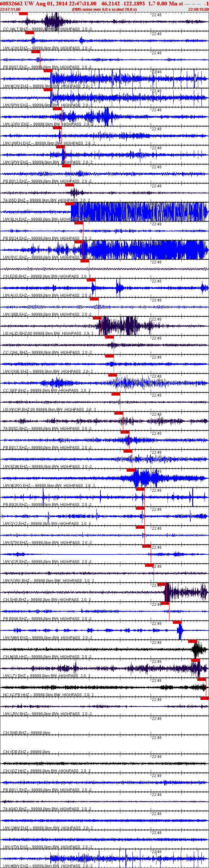Select the CC.CIHL BHZ station label
The image size is (209, 868).
(x=47, y=353)
